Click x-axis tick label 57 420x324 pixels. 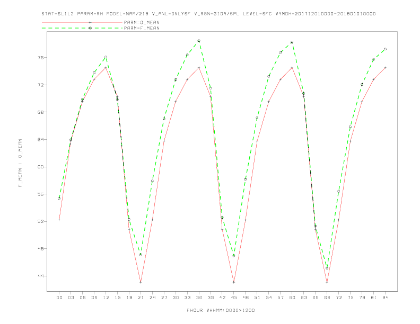tap(281, 298)
